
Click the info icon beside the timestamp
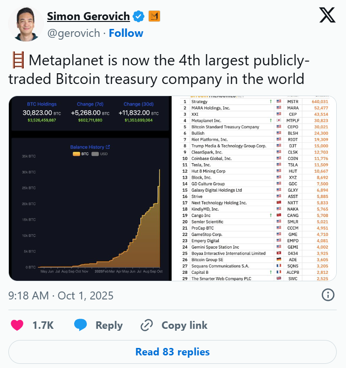click(328, 295)
